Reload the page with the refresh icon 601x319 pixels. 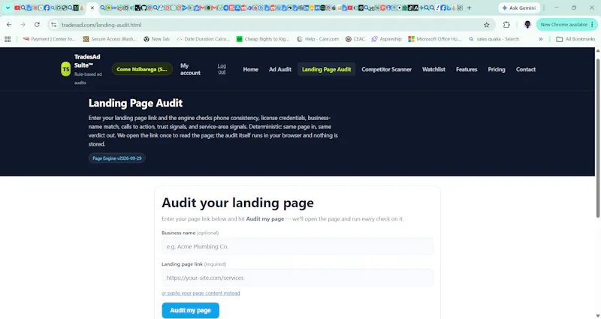point(37,25)
